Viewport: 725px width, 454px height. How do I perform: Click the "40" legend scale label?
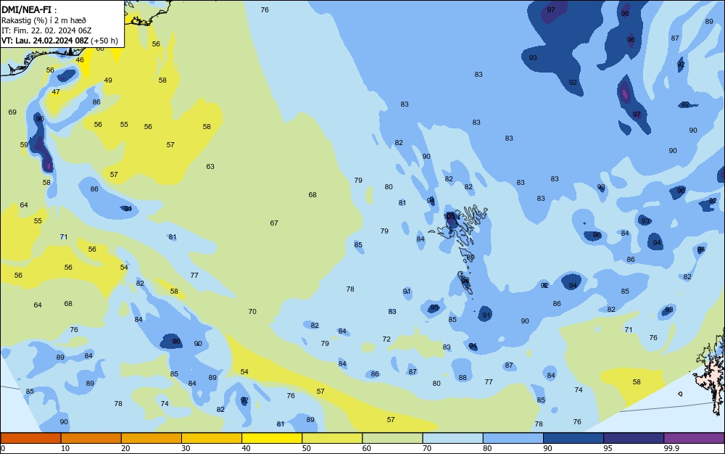246,448
